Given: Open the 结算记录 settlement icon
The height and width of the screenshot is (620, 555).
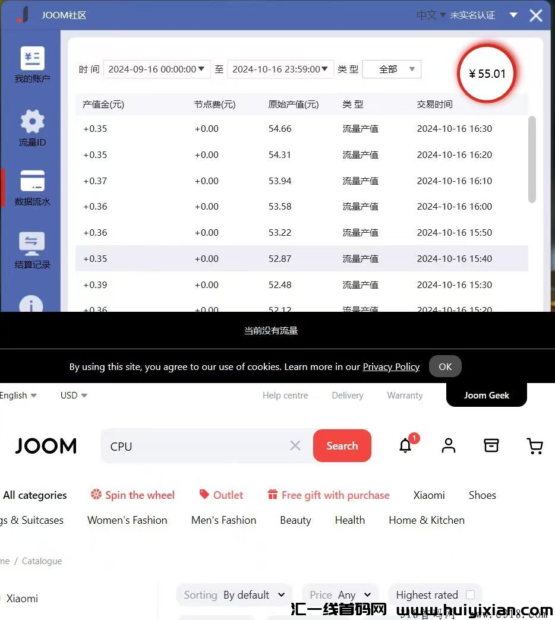Looking at the screenshot, I should [x=32, y=243].
